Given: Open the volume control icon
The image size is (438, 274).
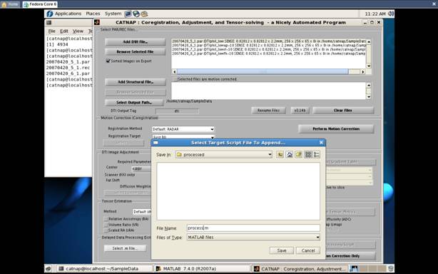Looking at the screenshot, I should click(x=391, y=14).
